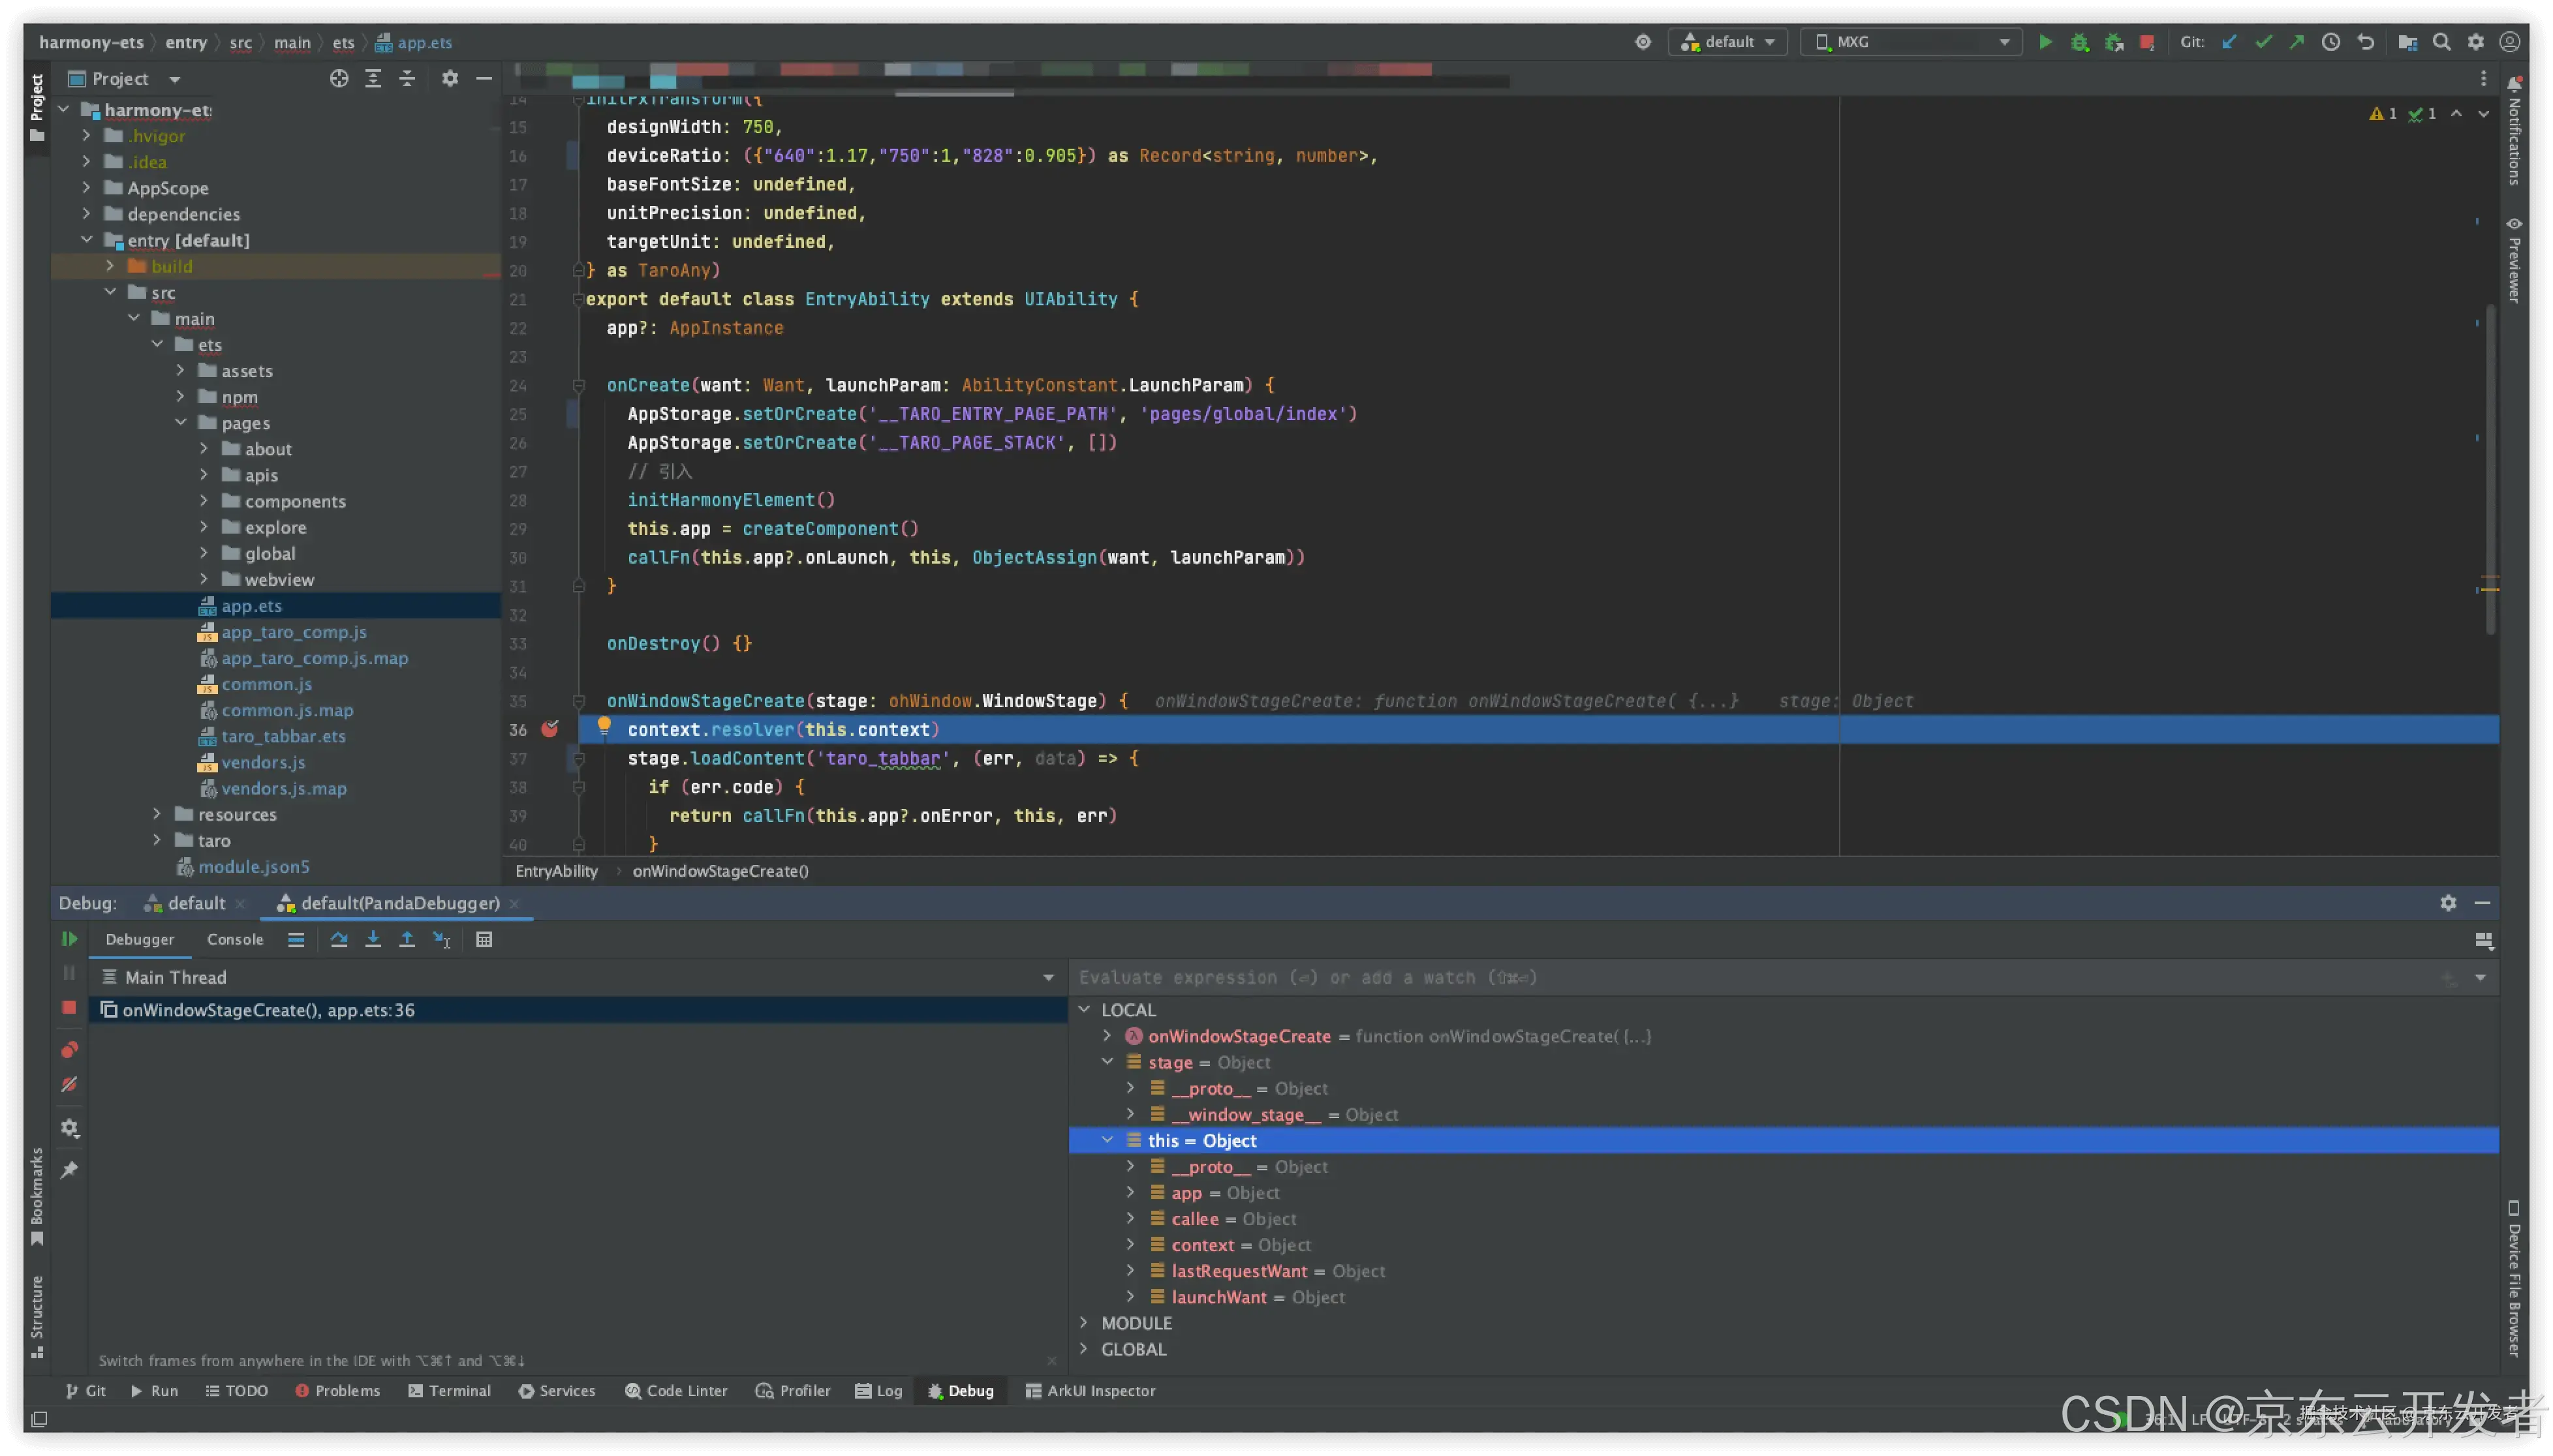Mute breakpoints in debug sidebar
Screen dimensions: 2553x1456
point(69,1084)
